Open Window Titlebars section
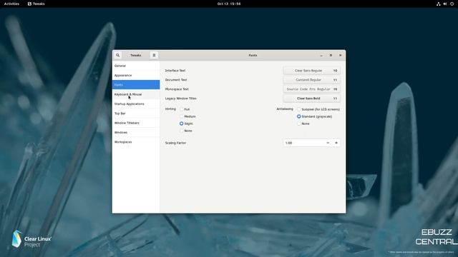Screen dimensions: 458x257 (136, 123)
